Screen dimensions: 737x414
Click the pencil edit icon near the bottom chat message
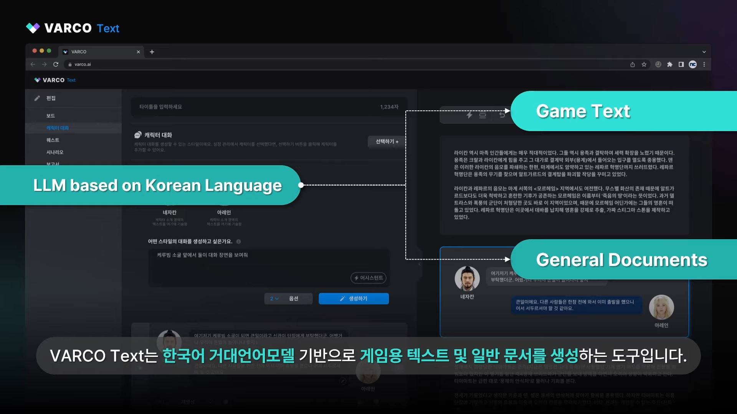pos(343,381)
